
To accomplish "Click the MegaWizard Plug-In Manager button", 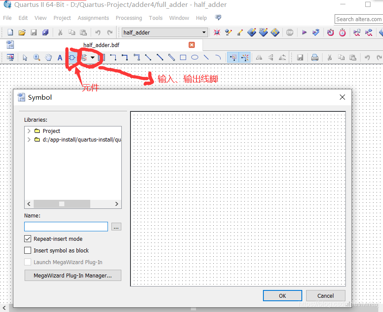I will tap(73, 275).
